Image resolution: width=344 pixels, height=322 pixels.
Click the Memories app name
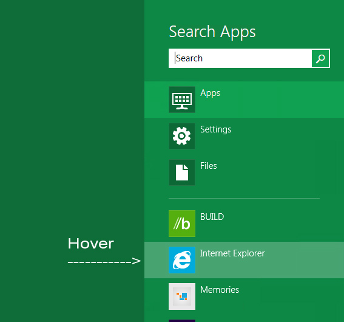pos(220,290)
